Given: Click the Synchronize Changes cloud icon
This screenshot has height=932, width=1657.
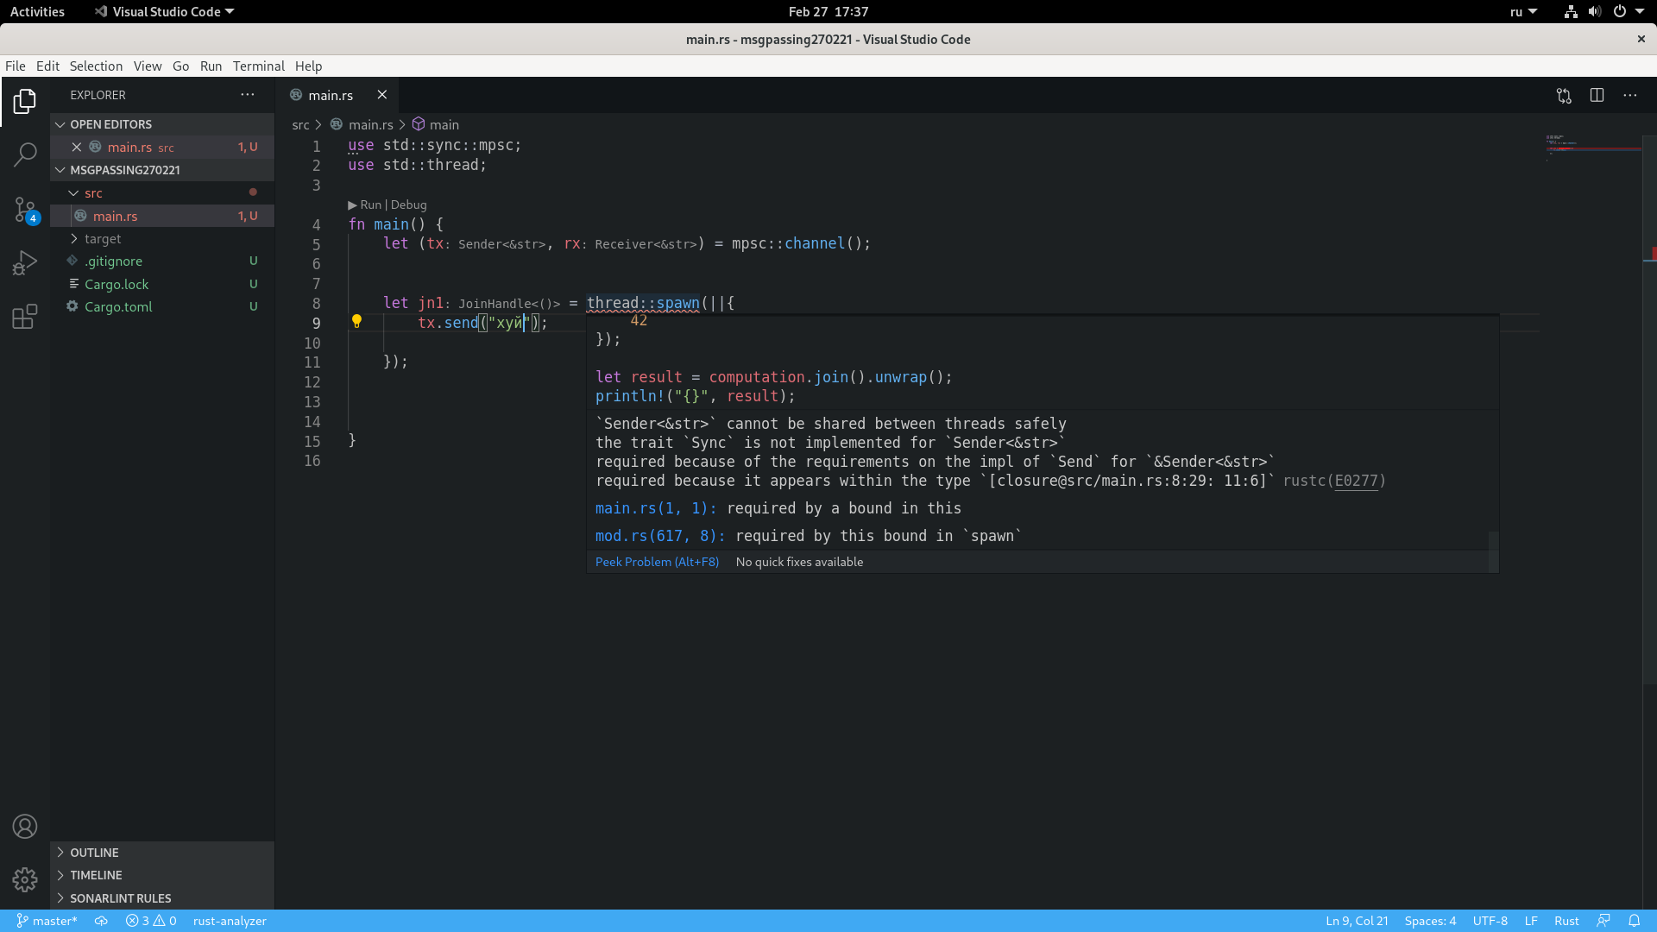Looking at the screenshot, I should coord(101,921).
